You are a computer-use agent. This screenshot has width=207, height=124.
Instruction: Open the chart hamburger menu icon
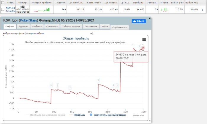pyautogui.click(x=144, y=39)
